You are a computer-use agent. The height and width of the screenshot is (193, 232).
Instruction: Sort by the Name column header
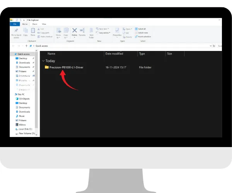pos(51,54)
